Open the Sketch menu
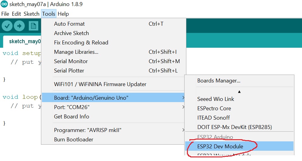The width and height of the screenshot is (302, 161). tap(31, 14)
